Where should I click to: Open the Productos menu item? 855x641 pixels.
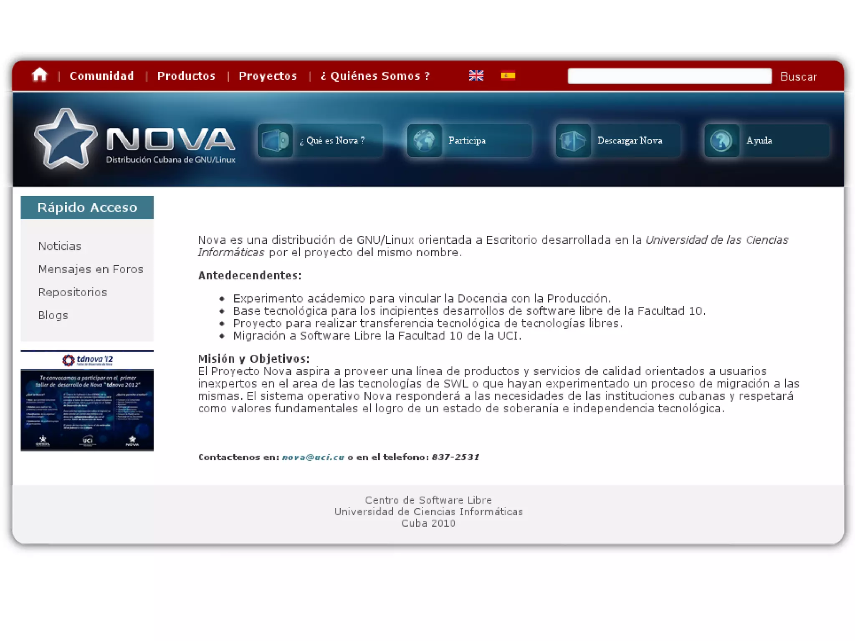(x=186, y=76)
